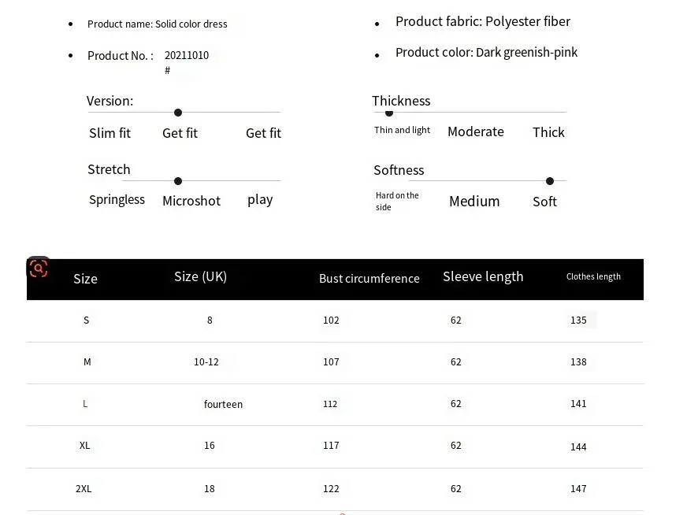Click the Size (UK) column header
The image size is (687, 515).
point(201,276)
